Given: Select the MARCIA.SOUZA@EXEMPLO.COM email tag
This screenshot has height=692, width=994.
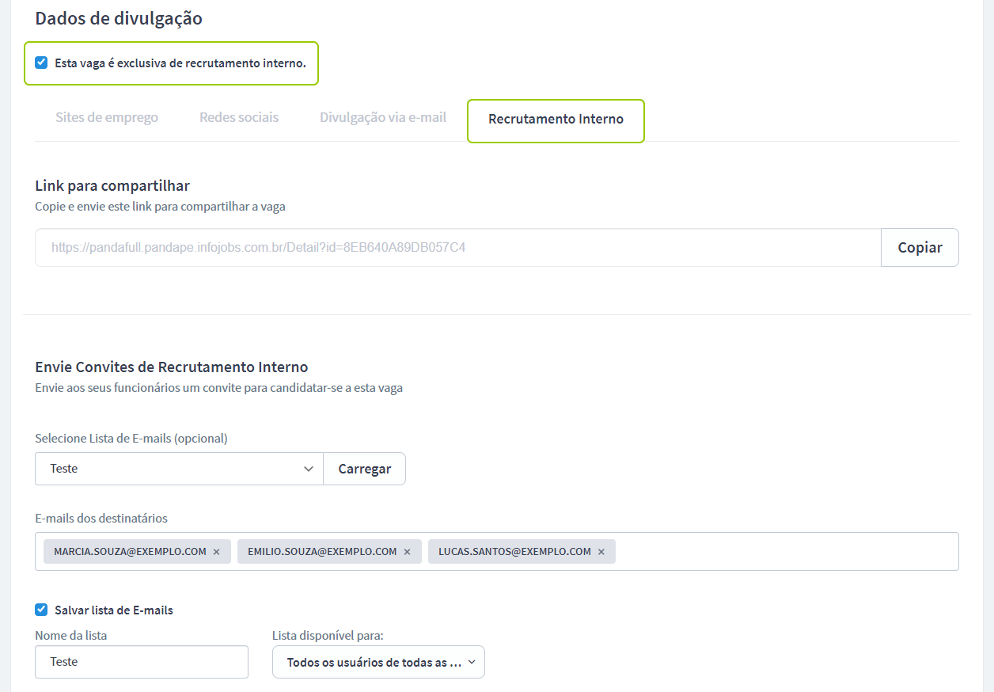Looking at the screenshot, I should [130, 552].
